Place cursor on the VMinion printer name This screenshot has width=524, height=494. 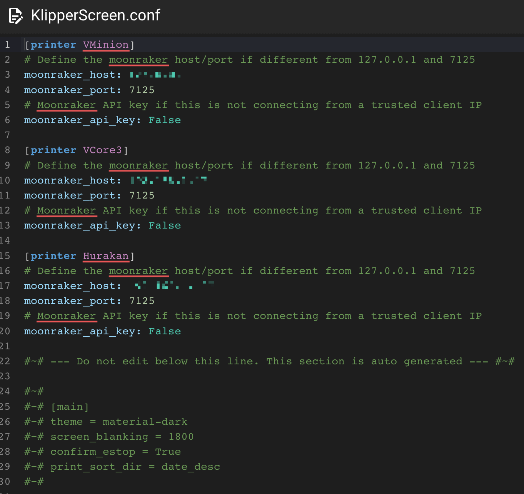[106, 45]
